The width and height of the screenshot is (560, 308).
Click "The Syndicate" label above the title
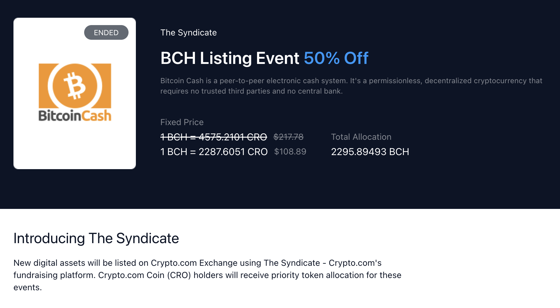[189, 32]
